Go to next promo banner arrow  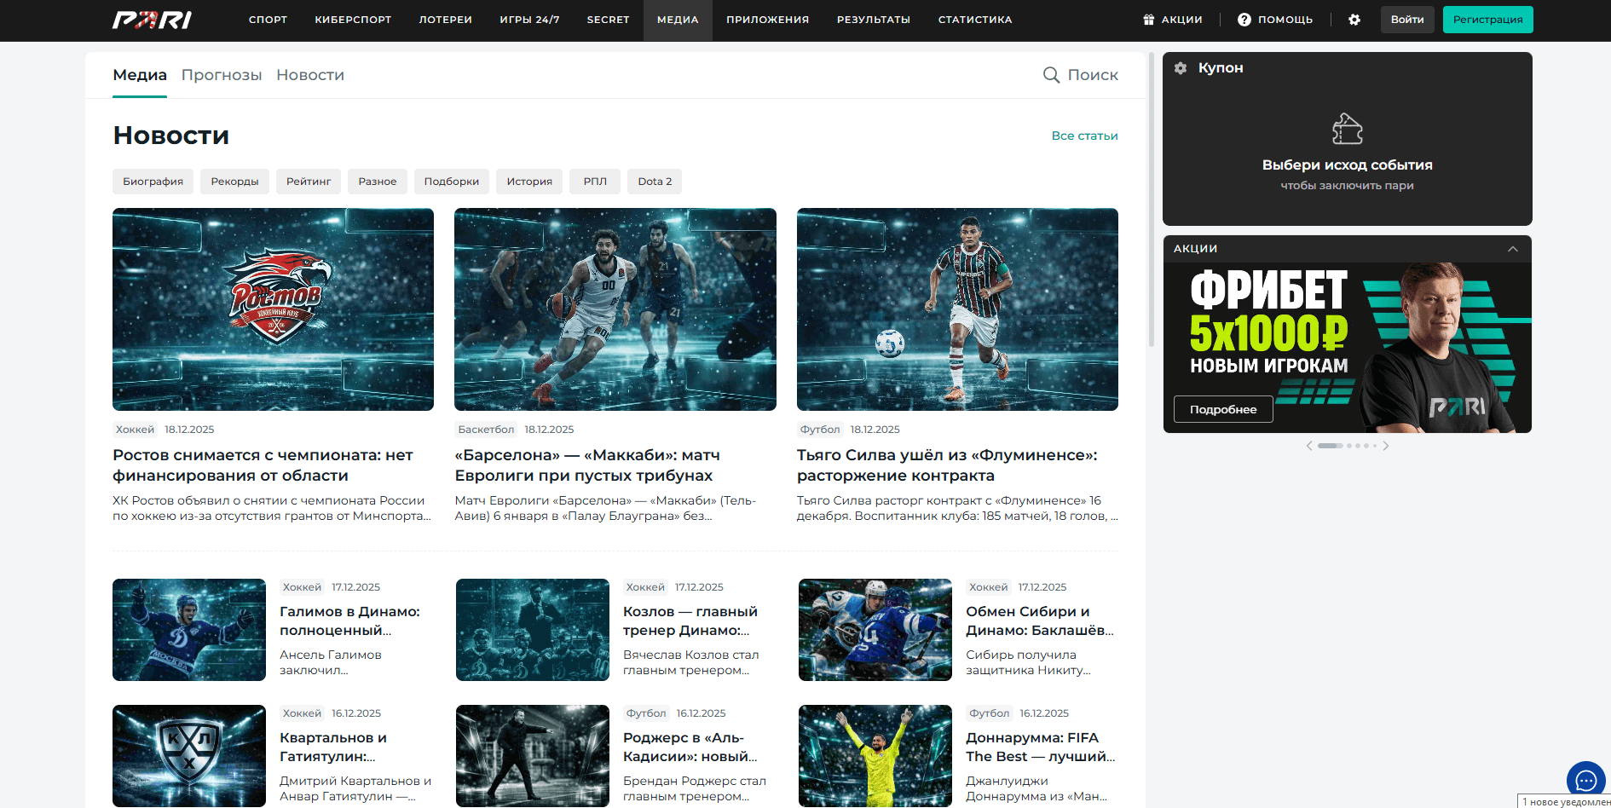coord(1386,446)
